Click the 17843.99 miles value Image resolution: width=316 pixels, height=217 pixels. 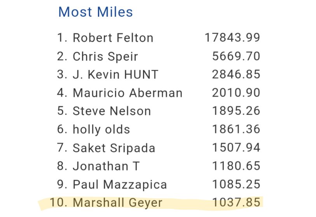(x=232, y=38)
